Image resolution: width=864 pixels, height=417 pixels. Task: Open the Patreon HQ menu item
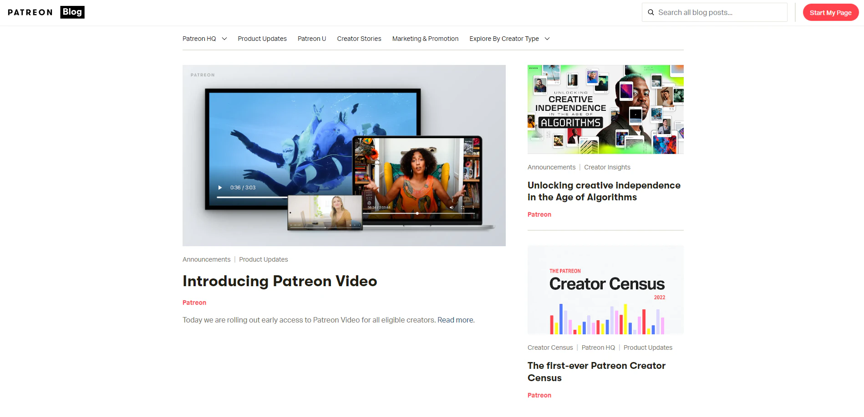(x=199, y=39)
